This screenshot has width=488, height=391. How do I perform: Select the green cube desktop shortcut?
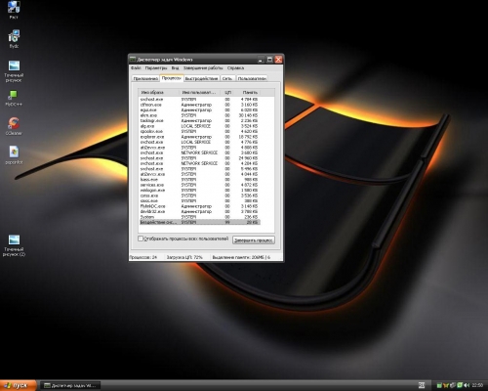(x=14, y=98)
